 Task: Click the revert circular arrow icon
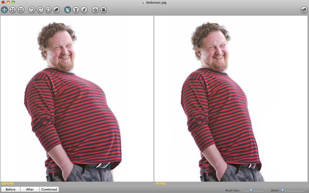[x=49, y=10]
